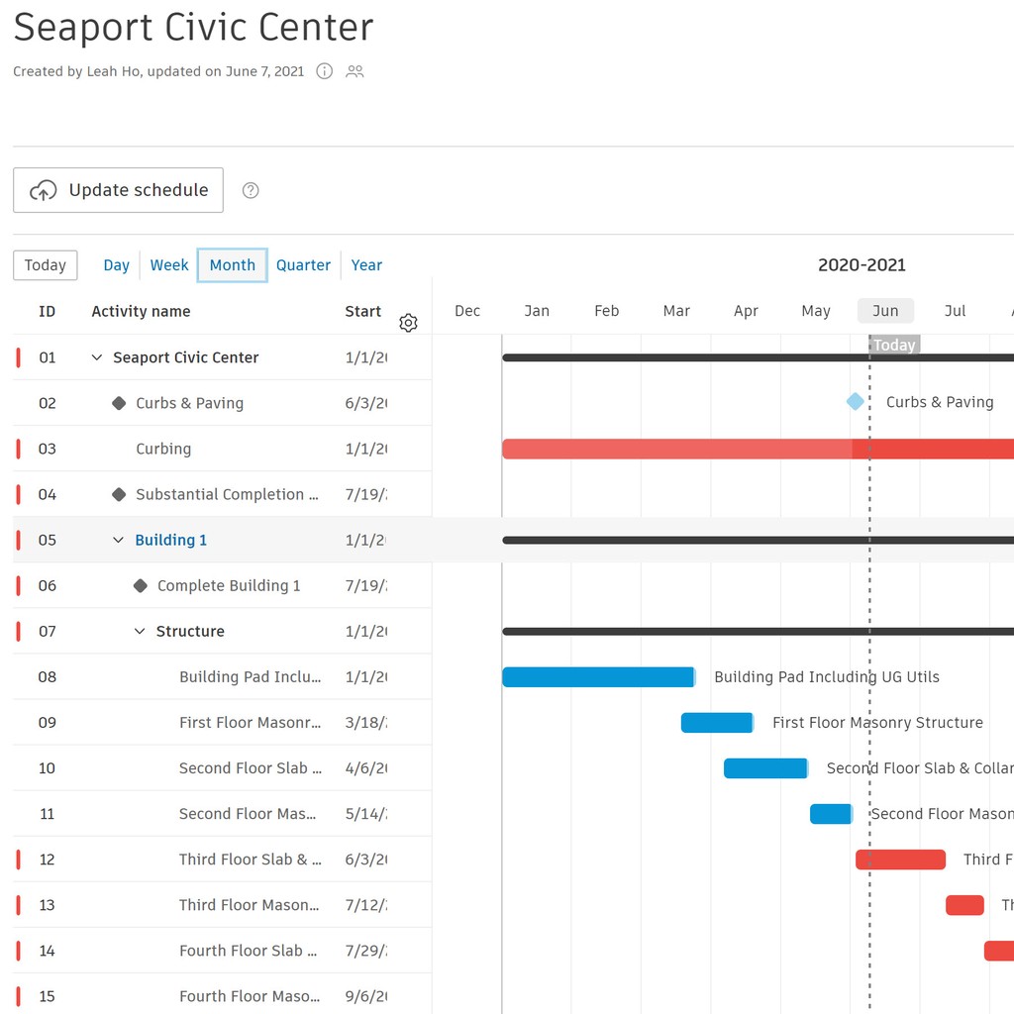Collapse the Seaport Civic Center activity group
Screen dimensions: 1014x1014
pos(96,357)
